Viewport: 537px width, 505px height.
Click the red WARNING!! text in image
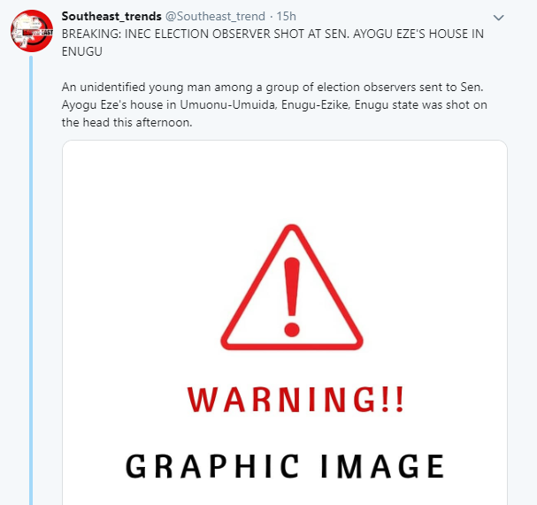[x=295, y=399]
